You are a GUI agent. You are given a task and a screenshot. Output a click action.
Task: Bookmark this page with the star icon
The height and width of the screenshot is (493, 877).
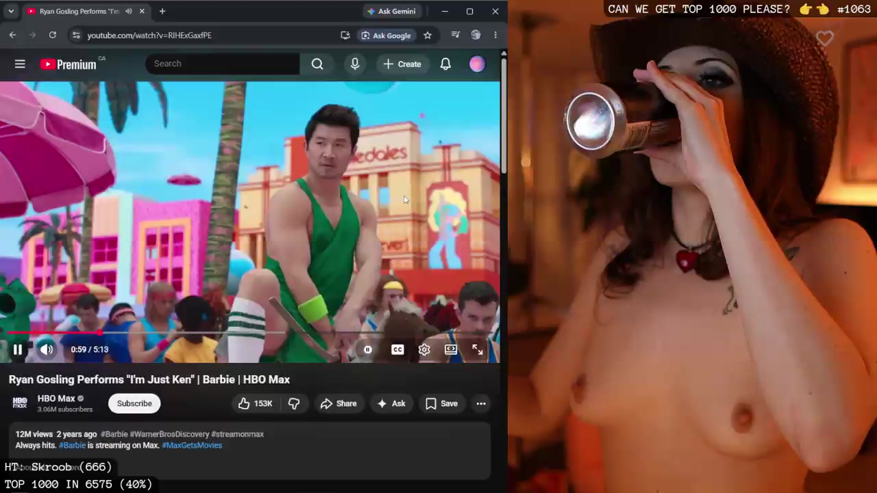(428, 35)
